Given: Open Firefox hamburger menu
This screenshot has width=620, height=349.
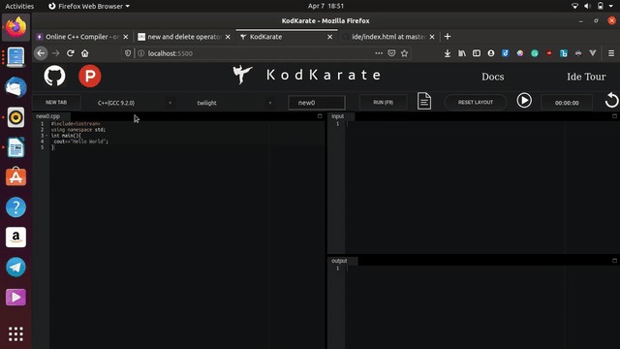Looking at the screenshot, I should coord(611,53).
